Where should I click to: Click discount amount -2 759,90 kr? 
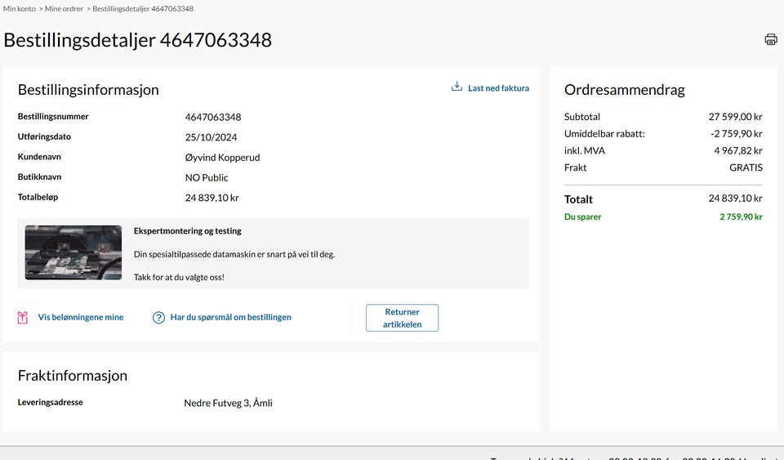tap(737, 133)
